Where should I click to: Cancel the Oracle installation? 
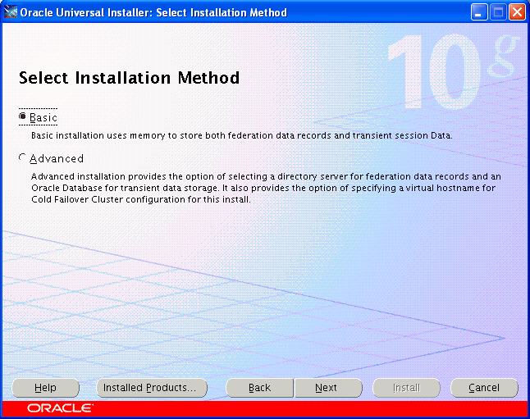pyautogui.click(x=484, y=388)
